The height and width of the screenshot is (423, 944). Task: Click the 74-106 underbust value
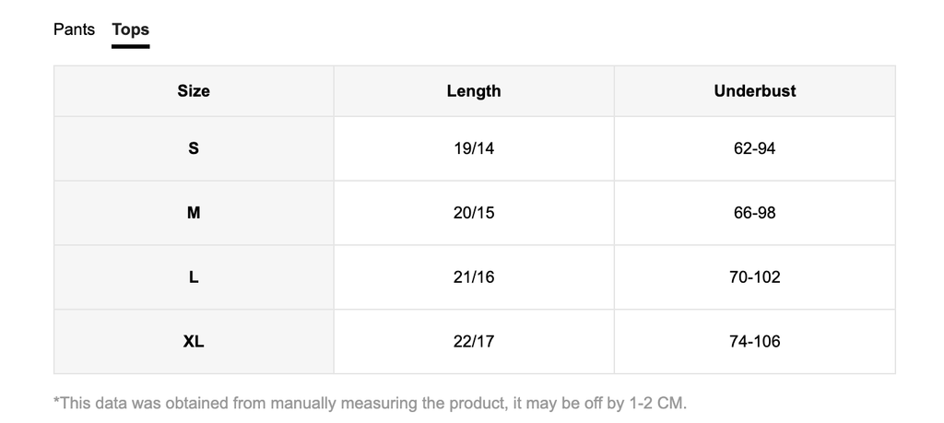pos(754,342)
